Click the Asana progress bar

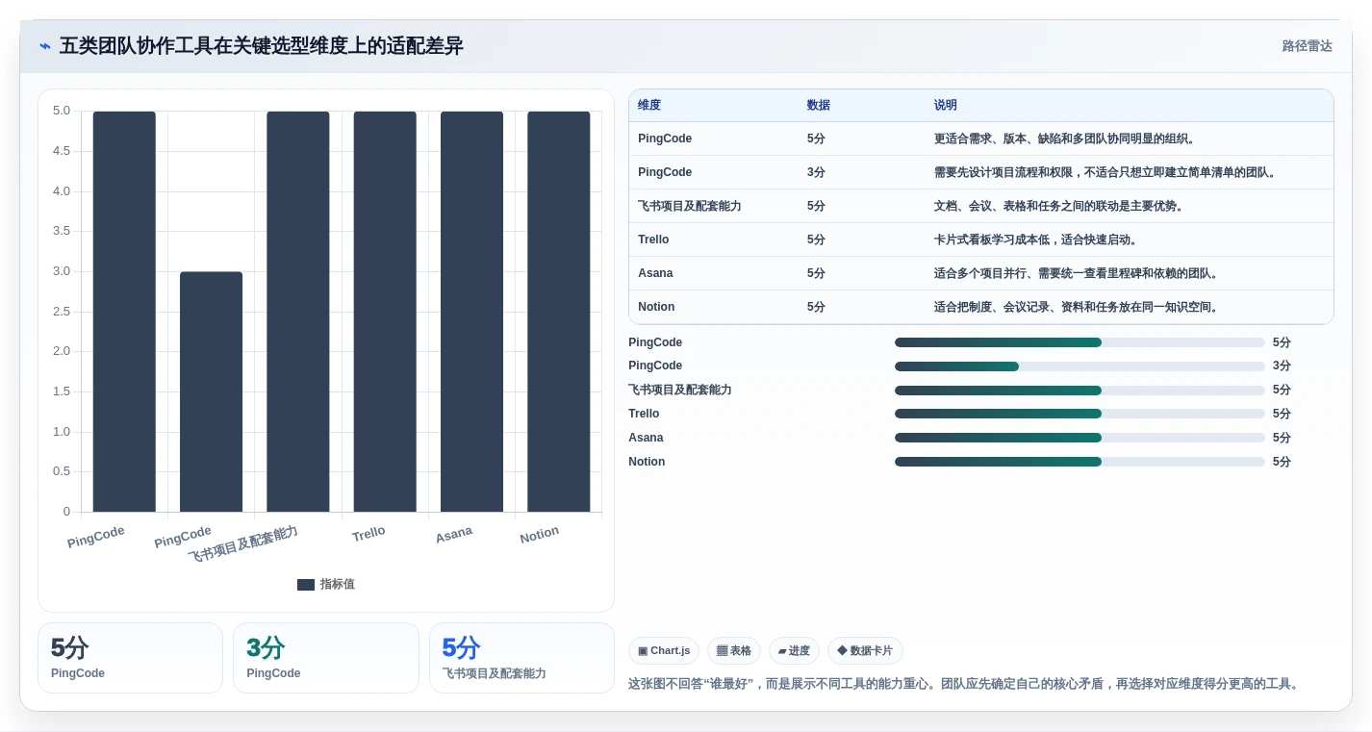[x=1080, y=438]
